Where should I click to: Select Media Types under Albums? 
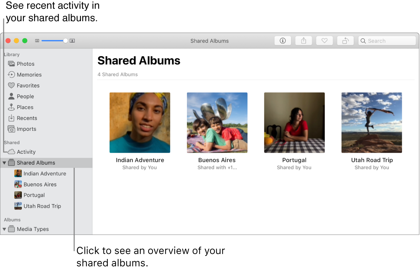coord(33,229)
